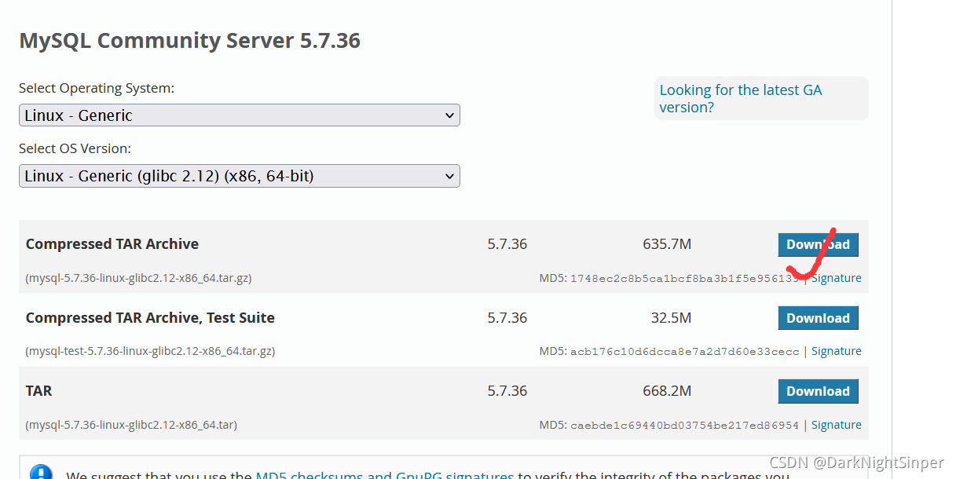Open Signature link for the TAR package
Image resolution: width=956 pixels, height=479 pixels.
pos(836,425)
